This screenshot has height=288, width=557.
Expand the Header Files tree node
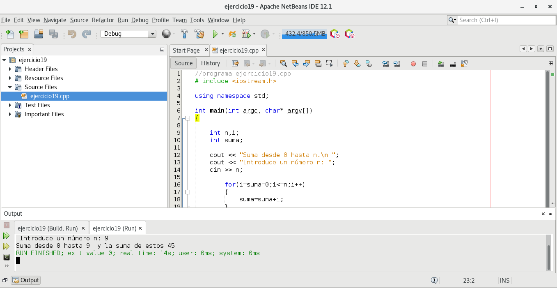click(x=10, y=69)
